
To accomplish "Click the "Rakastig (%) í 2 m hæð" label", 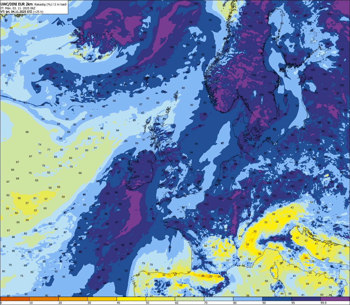I will click(x=50, y=4).
